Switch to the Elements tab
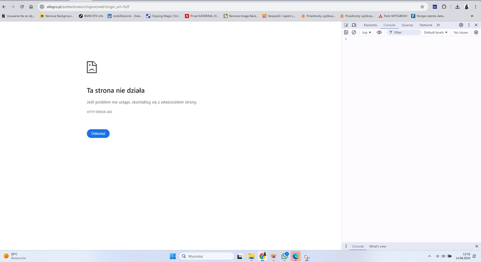The width and height of the screenshot is (481, 262). click(x=370, y=25)
